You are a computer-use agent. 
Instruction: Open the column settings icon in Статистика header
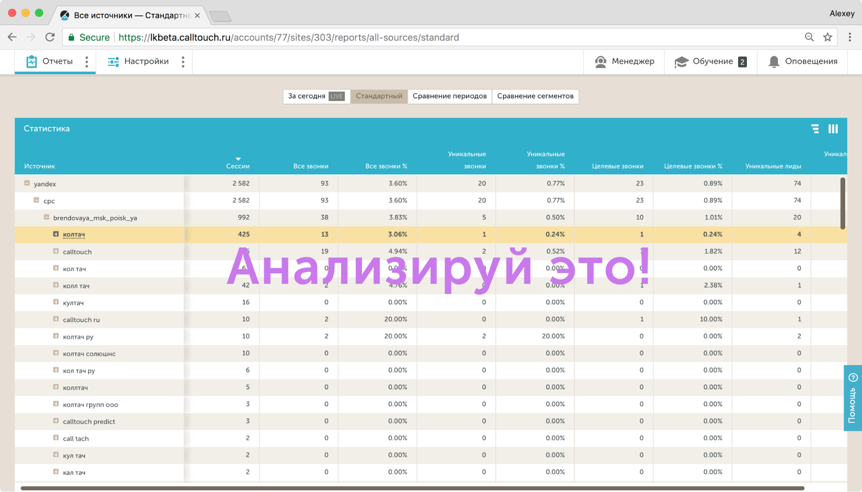833,129
